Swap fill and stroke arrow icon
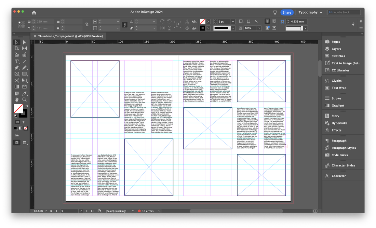Screen dimensions: 376x228 [x=27, y=106]
